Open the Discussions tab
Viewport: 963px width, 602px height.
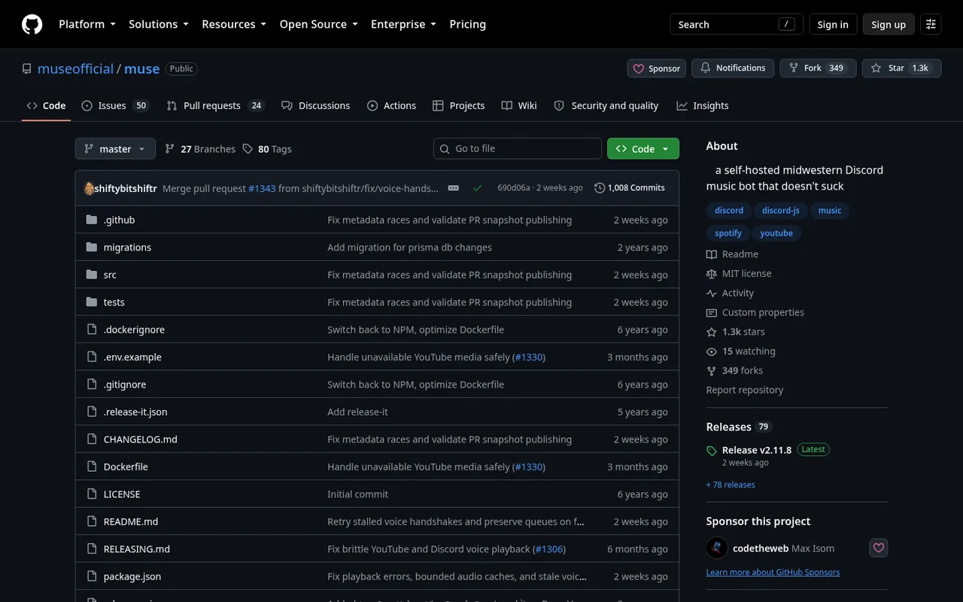(x=316, y=105)
